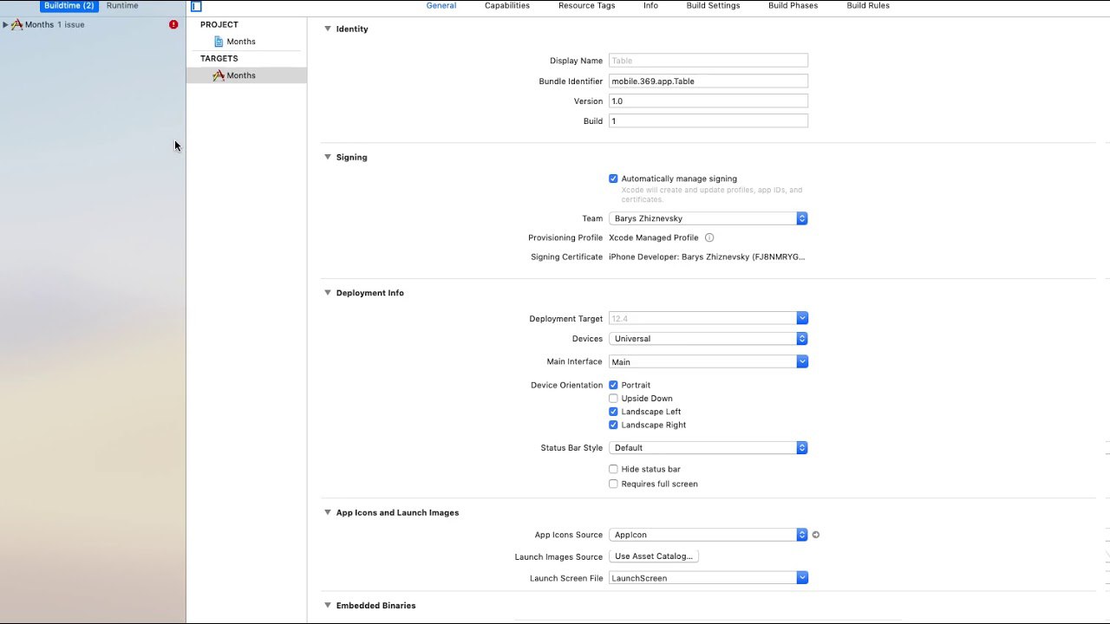The image size is (1110, 624).
Task: Uncheck Landscape Left orientation
Action: tap(613, 412)
